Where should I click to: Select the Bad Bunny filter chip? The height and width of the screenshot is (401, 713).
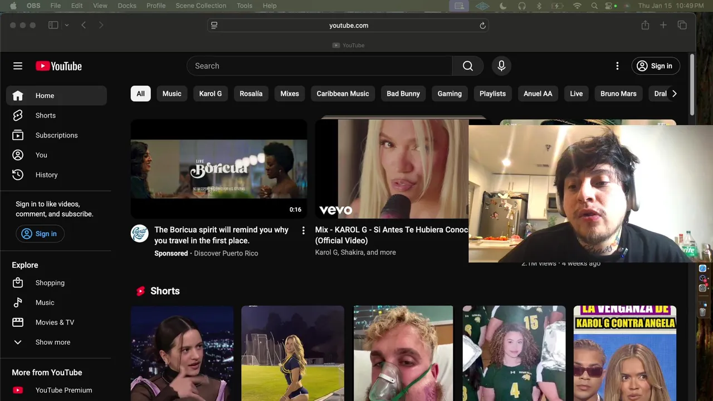coord(403,94)
